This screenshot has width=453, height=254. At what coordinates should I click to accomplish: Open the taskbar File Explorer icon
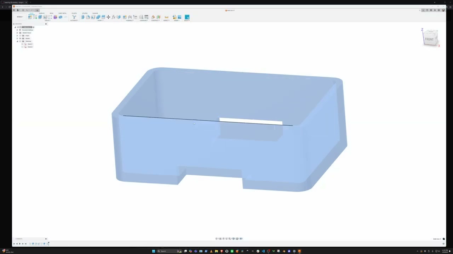(x=216, y=251)
